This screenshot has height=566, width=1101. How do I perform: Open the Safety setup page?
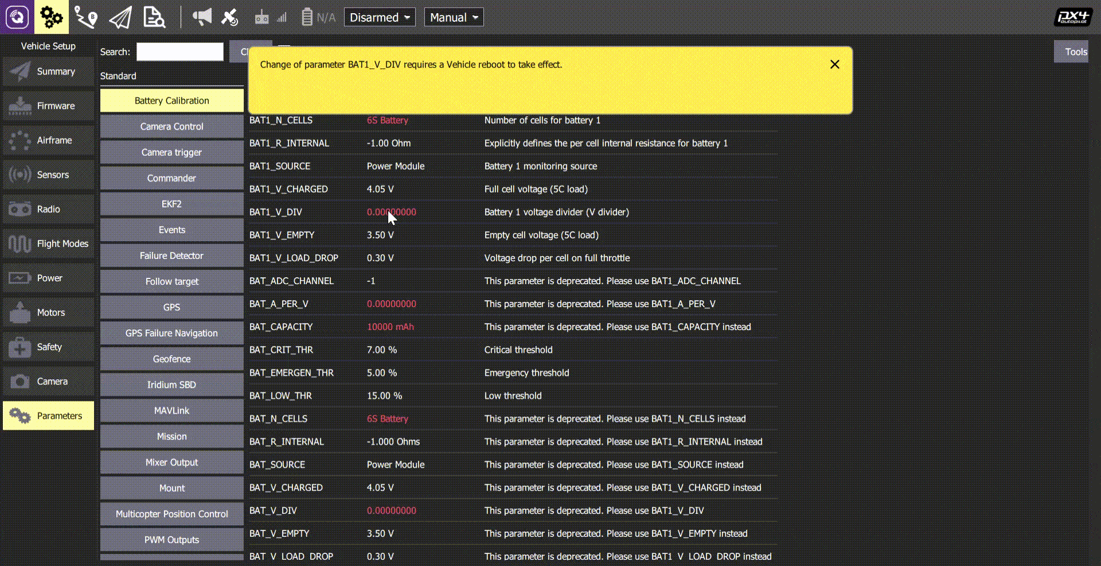[49, 347]
